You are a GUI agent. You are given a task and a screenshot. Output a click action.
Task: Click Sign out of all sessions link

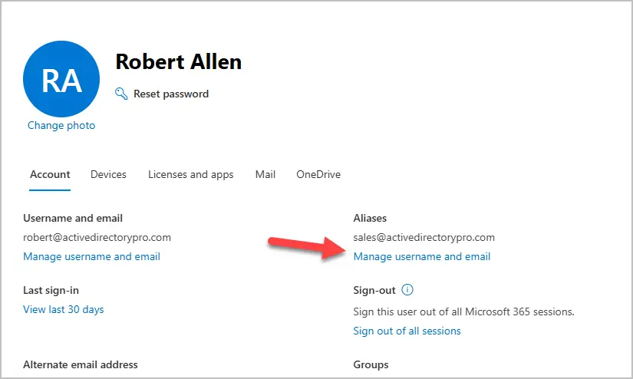407,331
